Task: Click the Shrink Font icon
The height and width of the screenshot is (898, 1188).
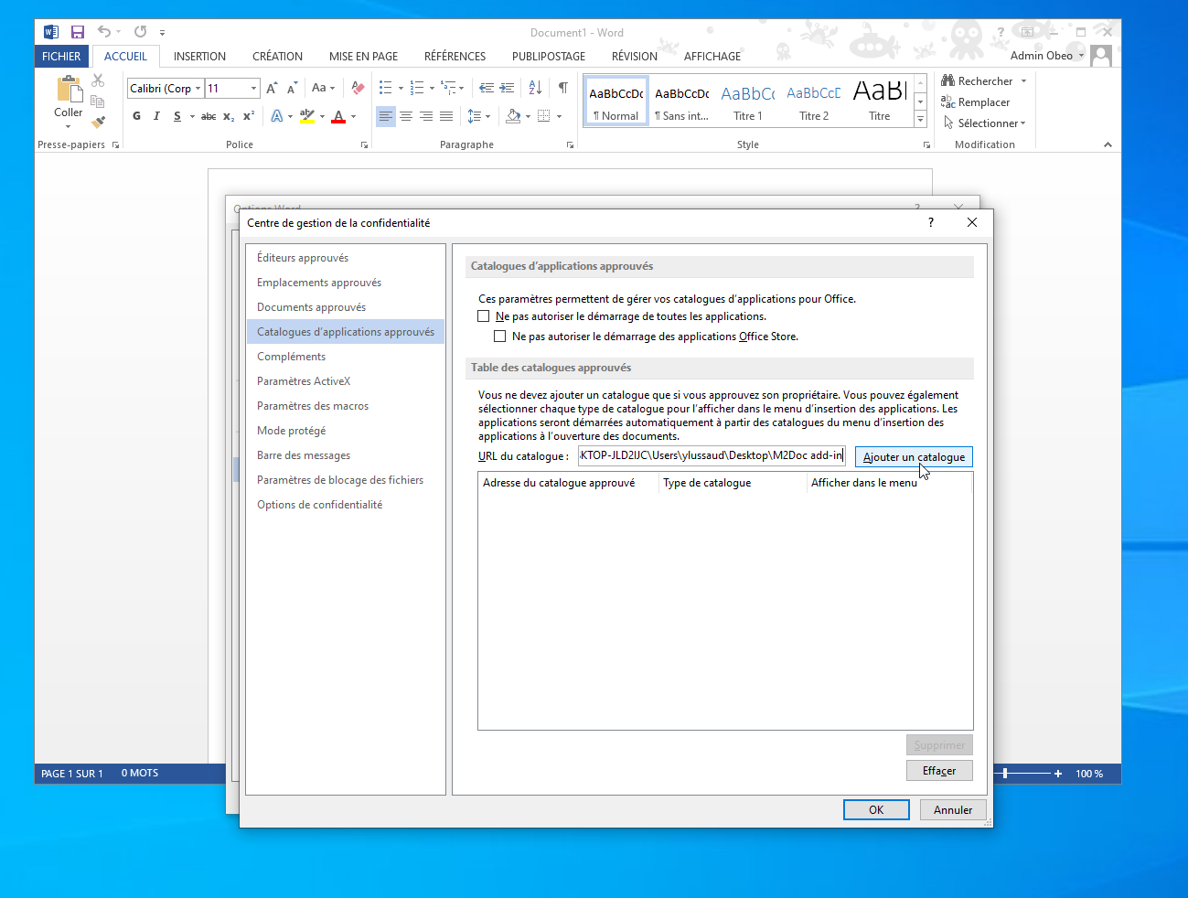Action: 293,89
